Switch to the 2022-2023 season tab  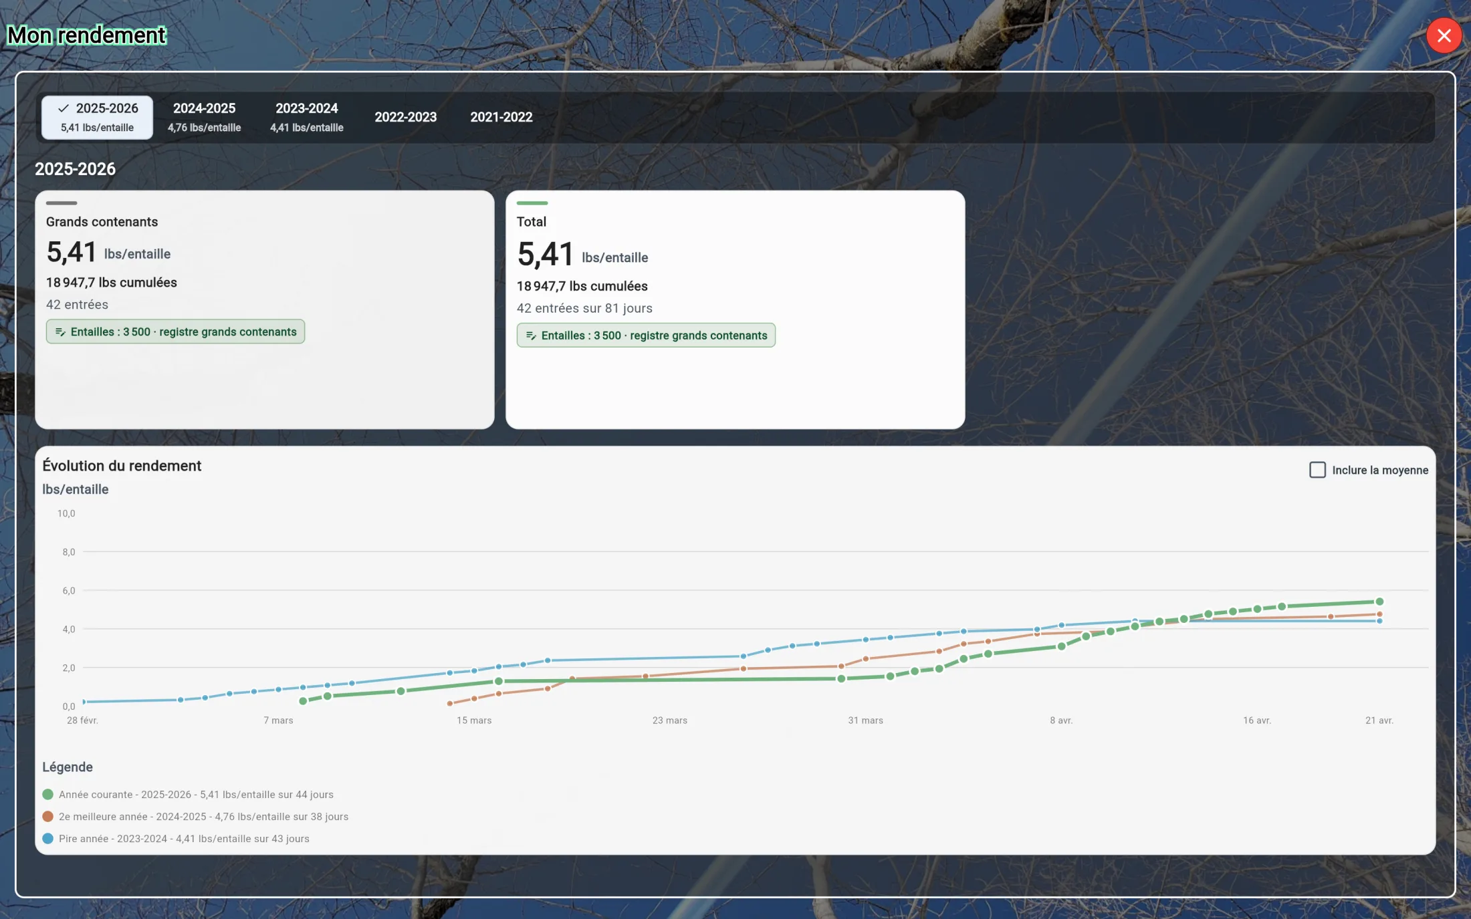(x=405, y=117)
